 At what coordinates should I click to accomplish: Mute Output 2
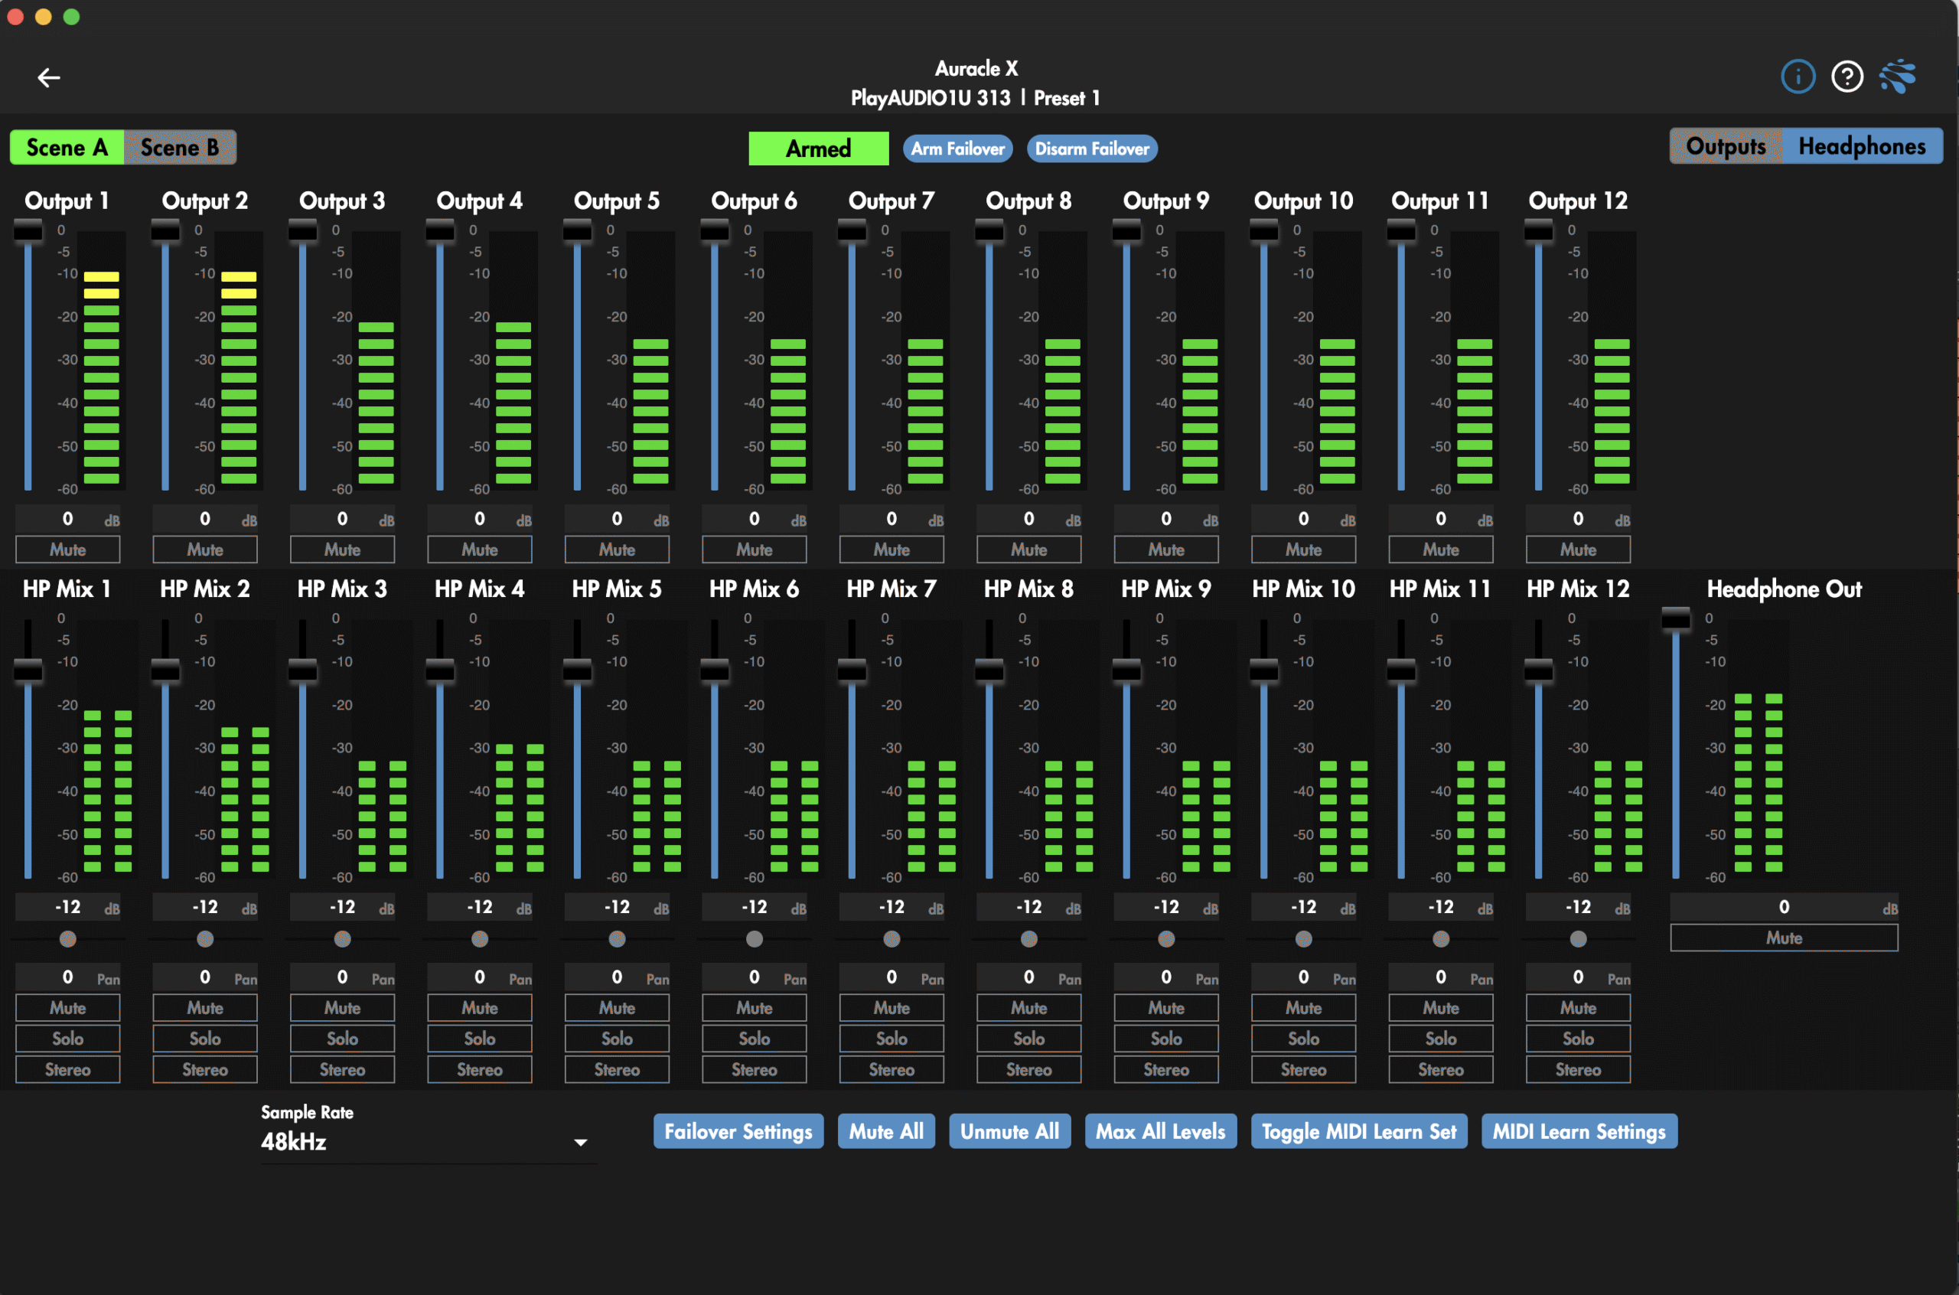pos(205,550)
